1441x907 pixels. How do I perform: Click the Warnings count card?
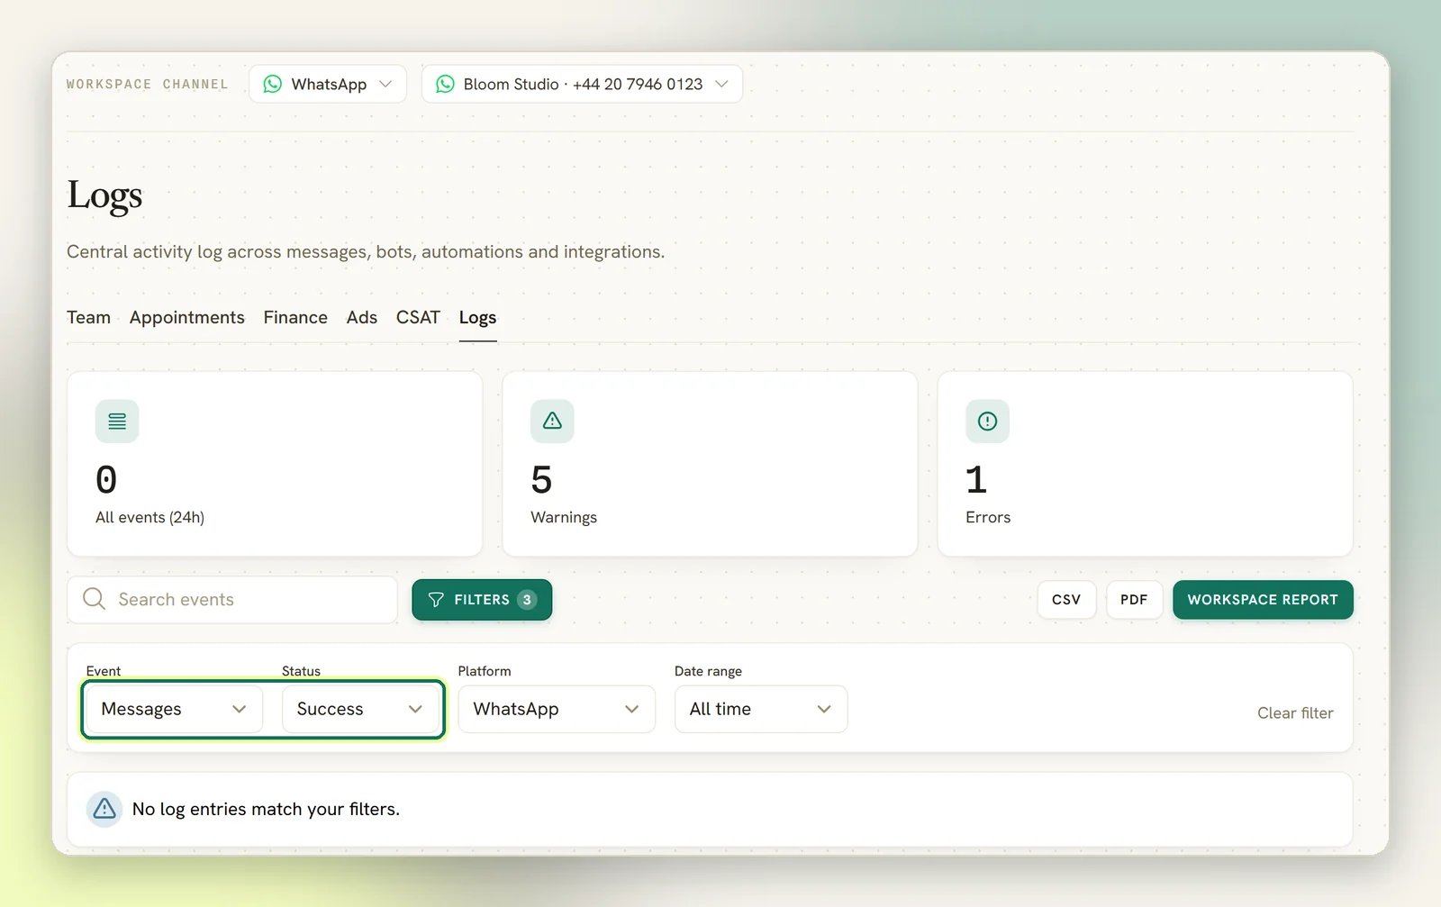(x=710, y=464)
